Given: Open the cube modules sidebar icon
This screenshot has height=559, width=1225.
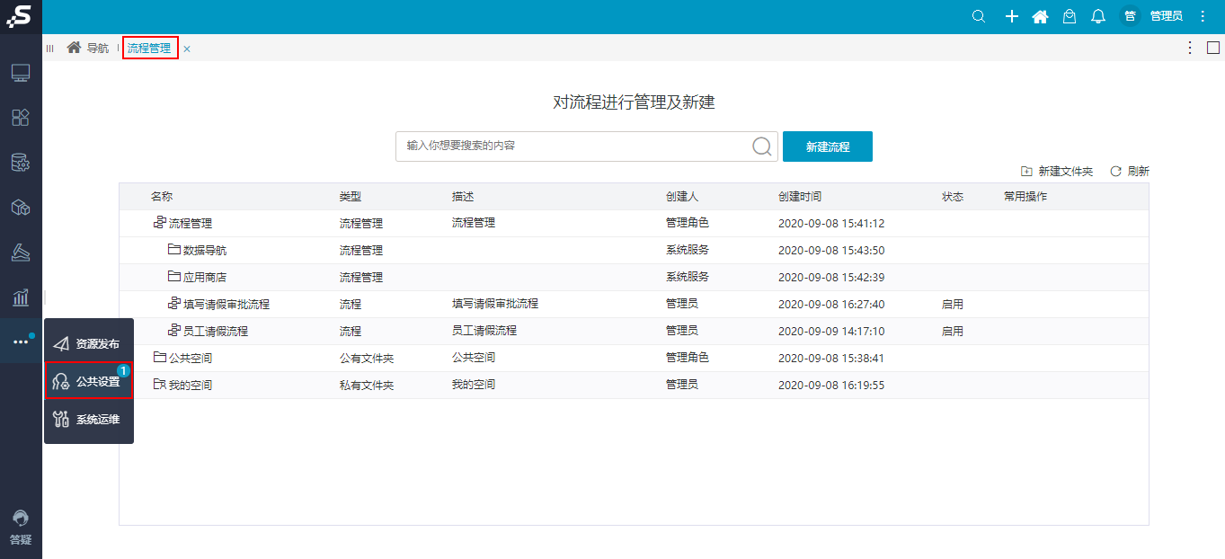Looking at the screenshot, I should 21,208.
